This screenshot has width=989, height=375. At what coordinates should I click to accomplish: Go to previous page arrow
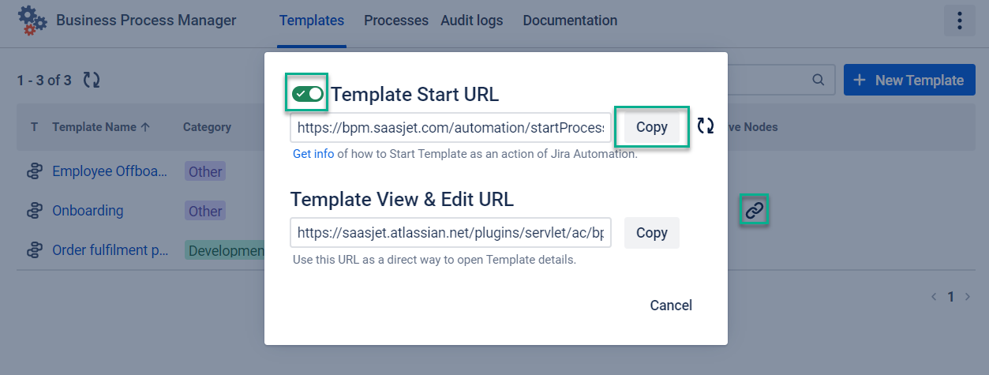point(935,297)
